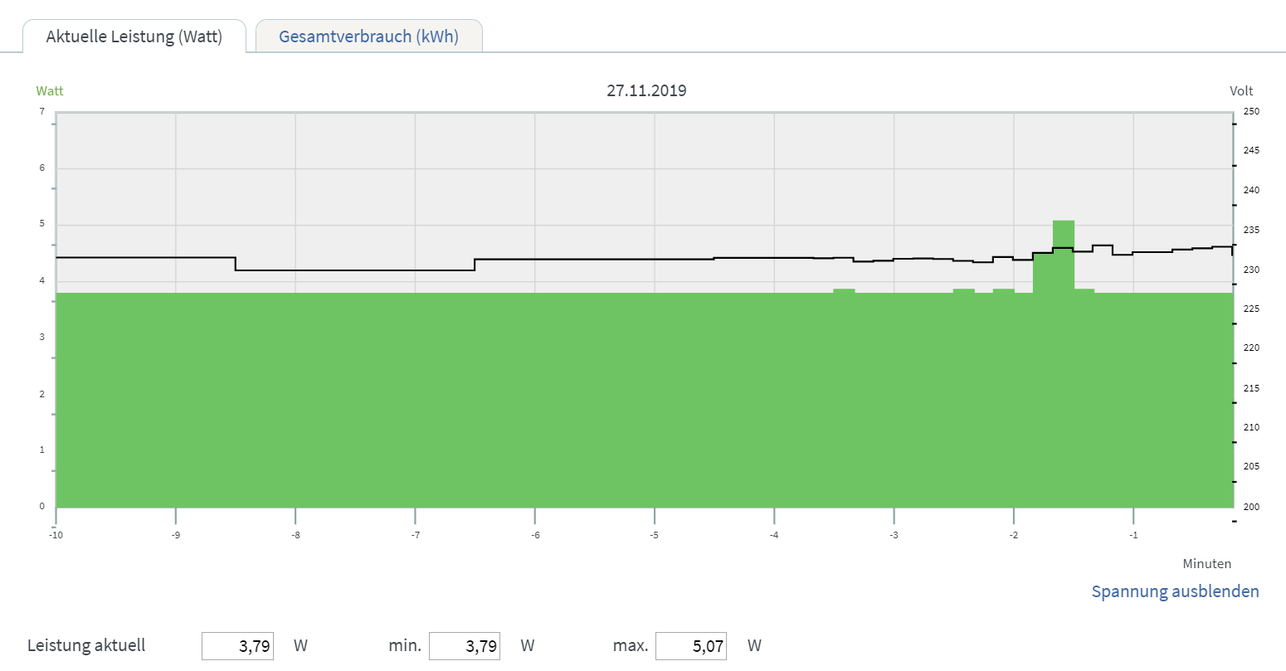
Task: Click the -10 tick on the time axis
Action: click(x=56, y=535)
